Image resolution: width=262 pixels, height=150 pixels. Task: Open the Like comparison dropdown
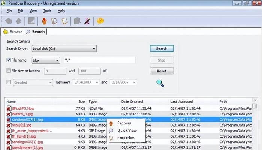(46, 60)
